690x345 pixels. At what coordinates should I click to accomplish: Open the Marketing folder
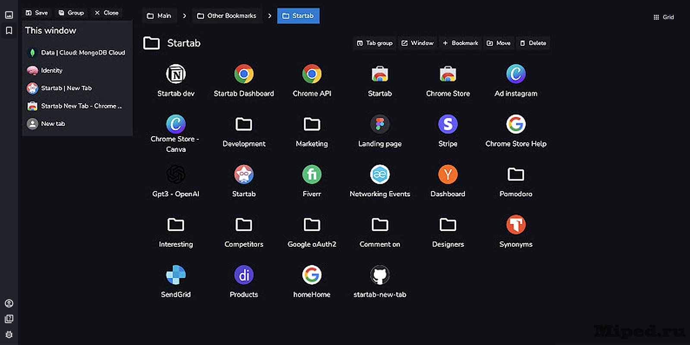pyautogui.click(x=312, y=132)
